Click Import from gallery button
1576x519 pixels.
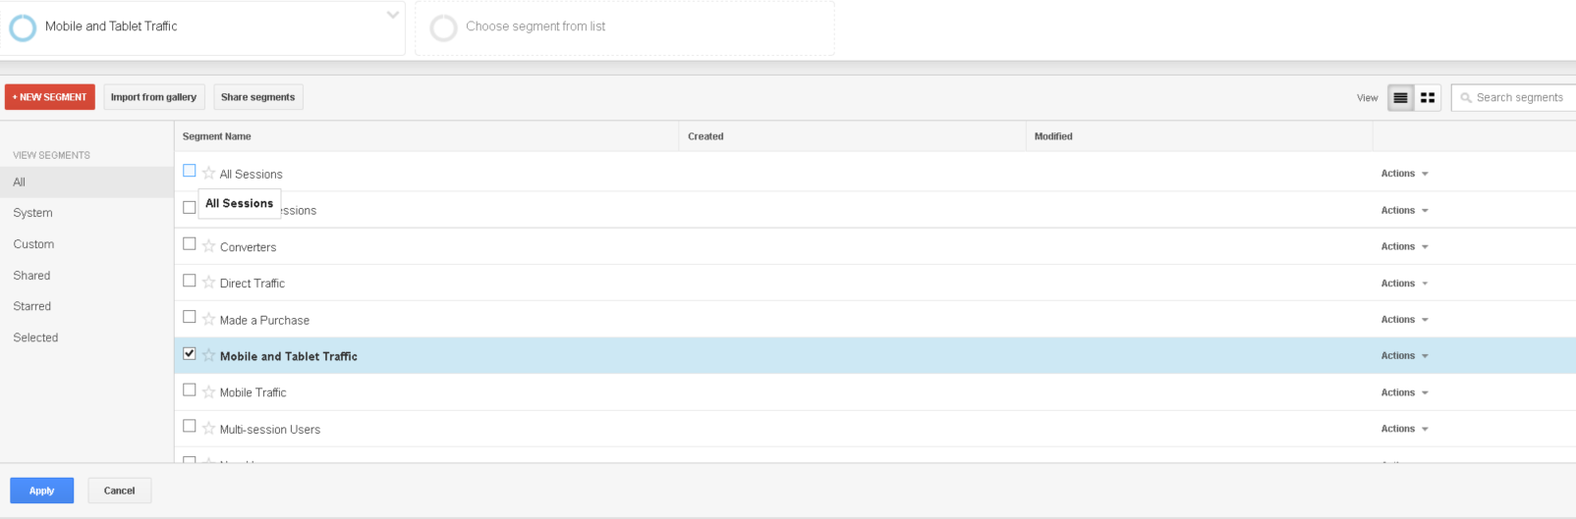153,97
